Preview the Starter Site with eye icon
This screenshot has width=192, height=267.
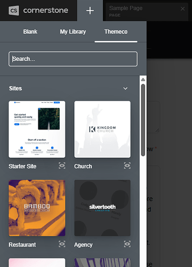pos(62,166)
